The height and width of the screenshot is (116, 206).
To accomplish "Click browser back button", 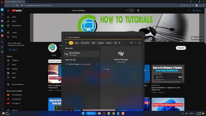I will [6, 5].
